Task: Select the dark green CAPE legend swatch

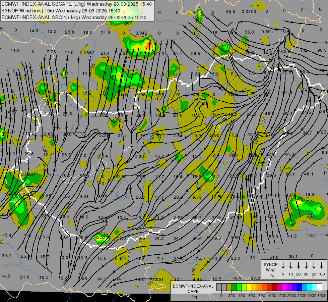Action: pos(234,287)
